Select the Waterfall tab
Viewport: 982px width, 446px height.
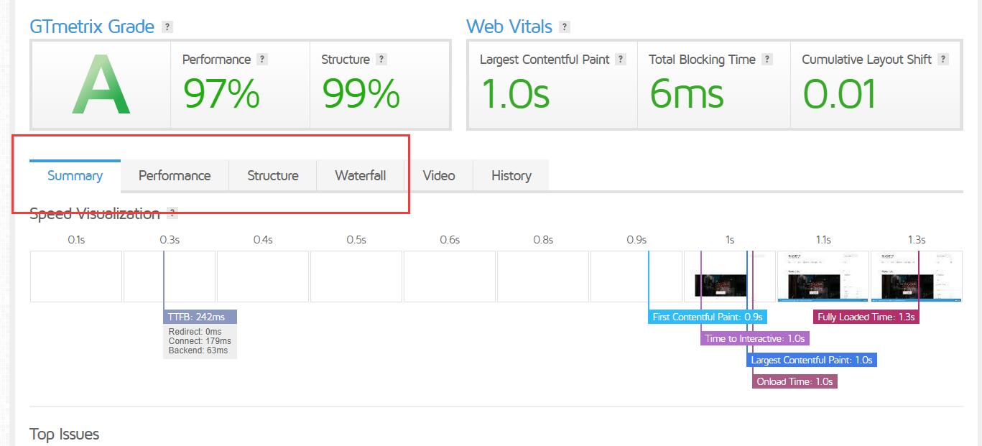click(x=361, y=176)
